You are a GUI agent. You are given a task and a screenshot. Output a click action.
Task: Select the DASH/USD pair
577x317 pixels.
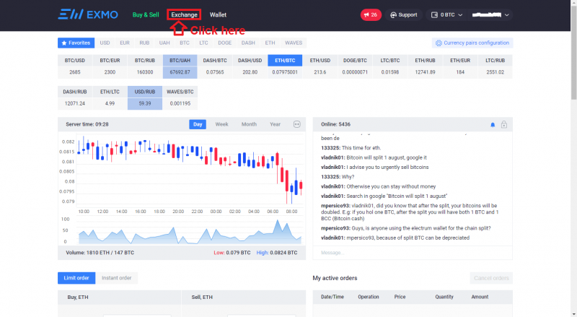pyautogui.click(x=250, y=66)
